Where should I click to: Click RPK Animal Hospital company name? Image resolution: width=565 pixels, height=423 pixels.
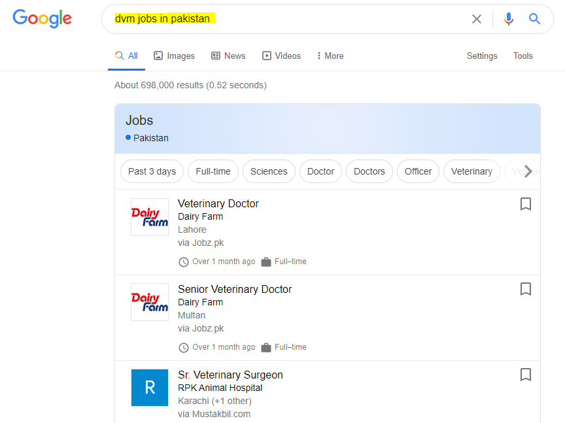tap(220, 388)
